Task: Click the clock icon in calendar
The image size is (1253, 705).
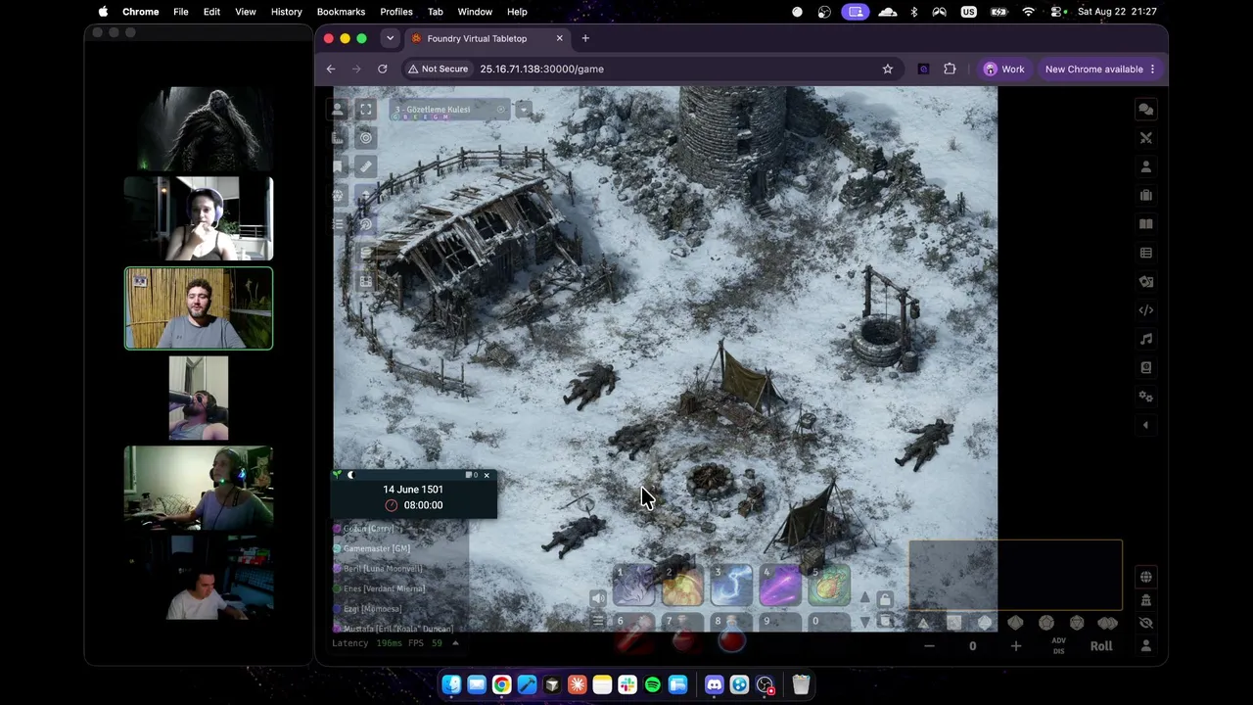Action: [x=392, y=505]
